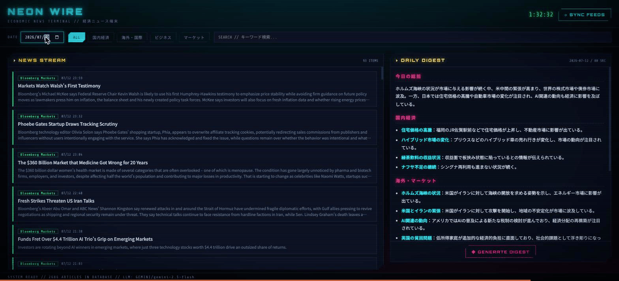Click the date input field 2026/07
This screenshot has width=619, height=281.
coord(42,37)
